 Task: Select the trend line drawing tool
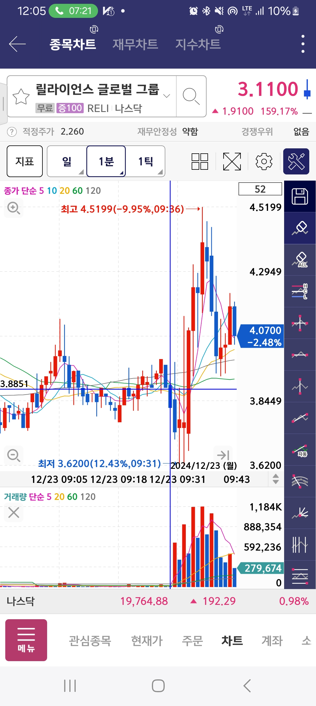click(x=300, y=418)
